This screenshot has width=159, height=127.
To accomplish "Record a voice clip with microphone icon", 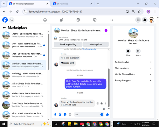I will [x=55, y=115].
